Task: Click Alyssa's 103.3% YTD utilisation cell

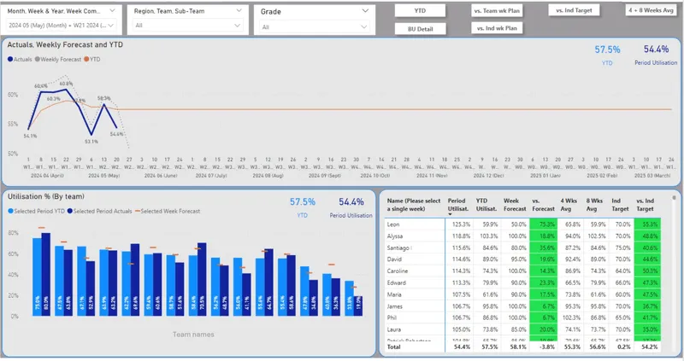Action: (489, 236)
